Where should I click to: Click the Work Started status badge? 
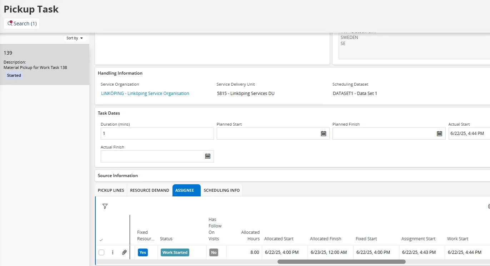(x=175, y=252)
